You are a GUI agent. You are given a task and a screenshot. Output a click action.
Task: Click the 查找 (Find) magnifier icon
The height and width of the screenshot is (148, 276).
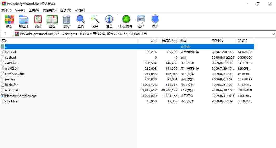click(80, 19)
